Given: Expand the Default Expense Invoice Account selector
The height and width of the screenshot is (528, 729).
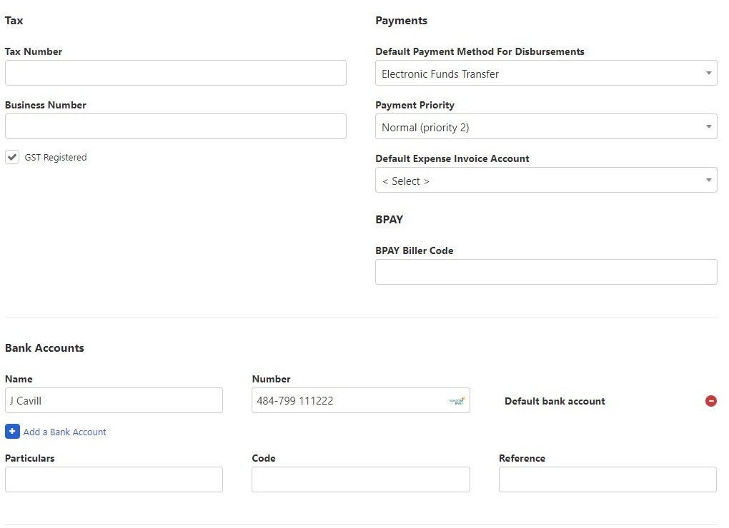Looking at the screenshot, I should tap(546, 180).
